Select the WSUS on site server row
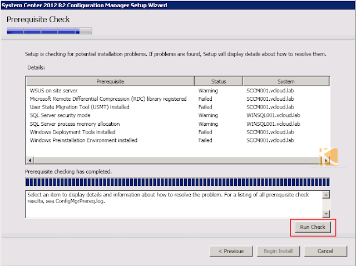 click(x=178, y=91)
